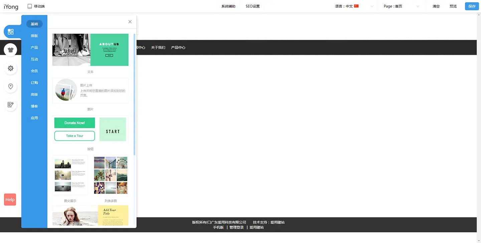This screenshot has height=243, width=481.
Task: Switch to the 产品 category
Action: click(x=34, y=48)
